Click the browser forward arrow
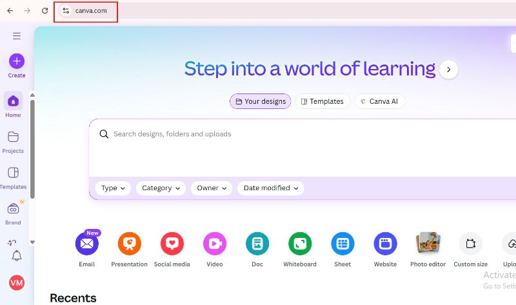This screenshot has height=305, width=516. coord(27,10)
